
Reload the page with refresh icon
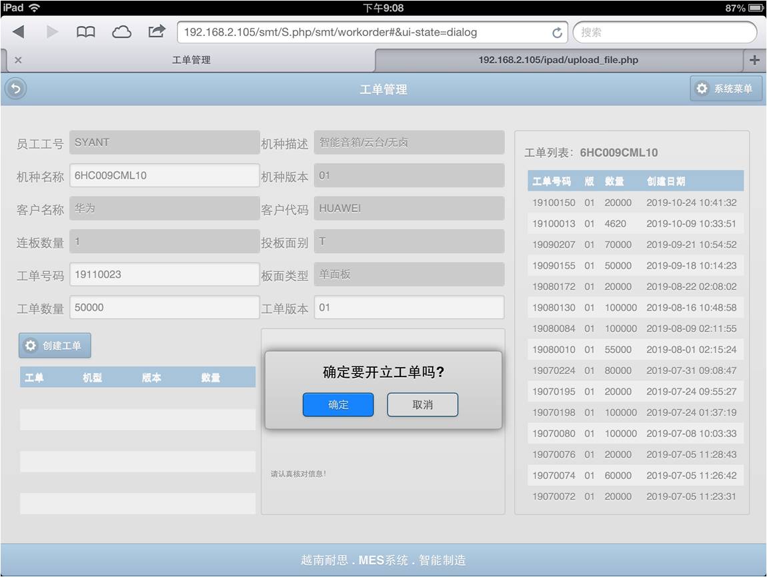click(557, 33)
